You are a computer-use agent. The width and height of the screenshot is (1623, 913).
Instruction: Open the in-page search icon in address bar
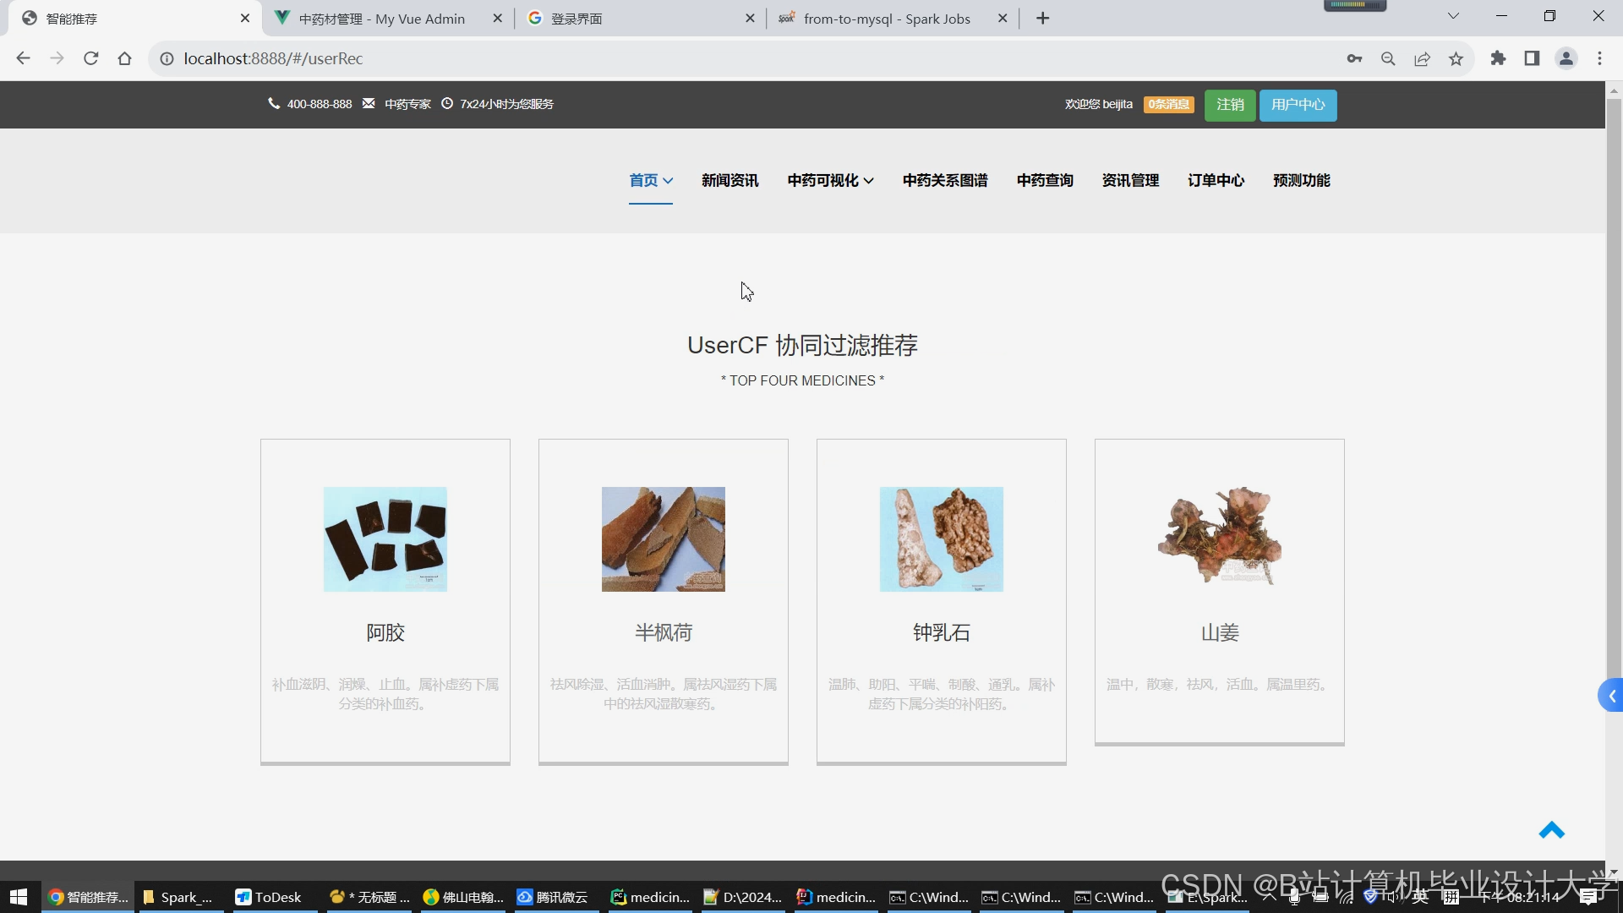coord(1388,58)
